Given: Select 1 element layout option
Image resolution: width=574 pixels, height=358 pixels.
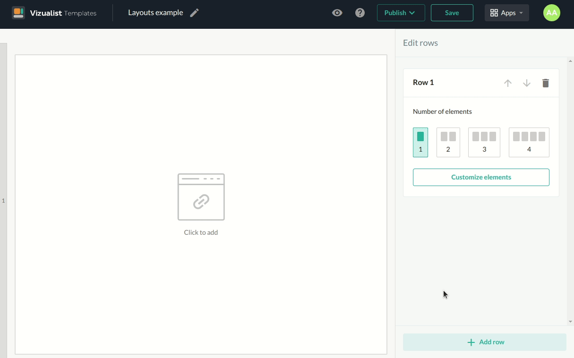Looking at the screenshot, I should coord(420,142).
